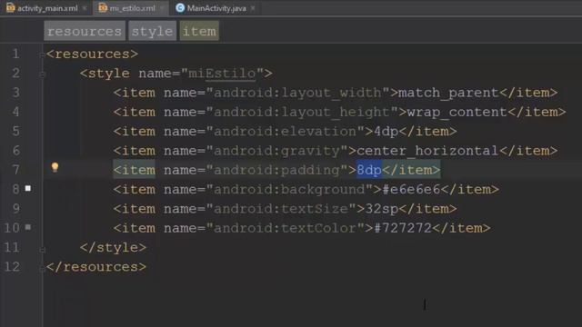Open the lightbulb quick-fix on line 7

(x=55, y=167)
